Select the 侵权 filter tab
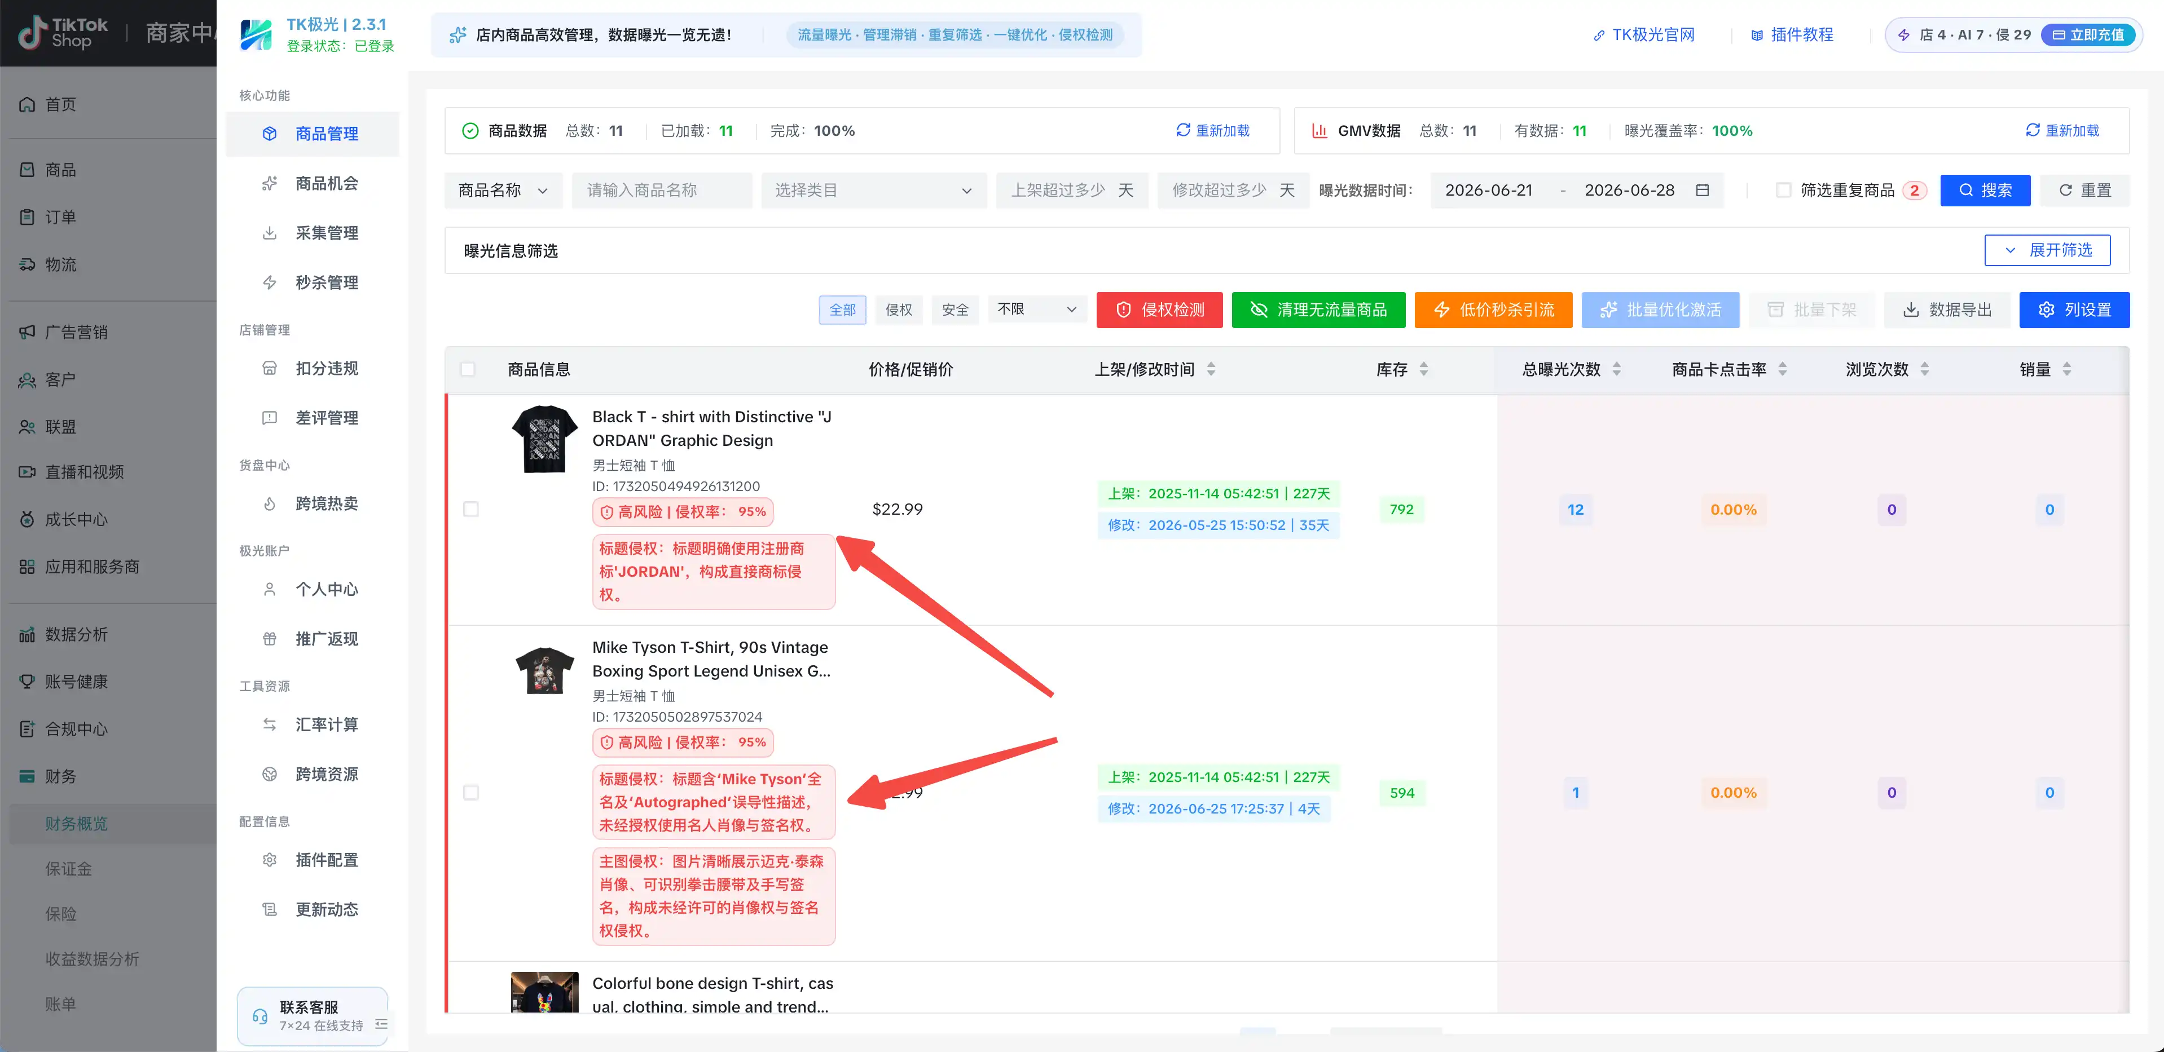The height and width of the screenshot is (1052, 2164). [899, 310]
